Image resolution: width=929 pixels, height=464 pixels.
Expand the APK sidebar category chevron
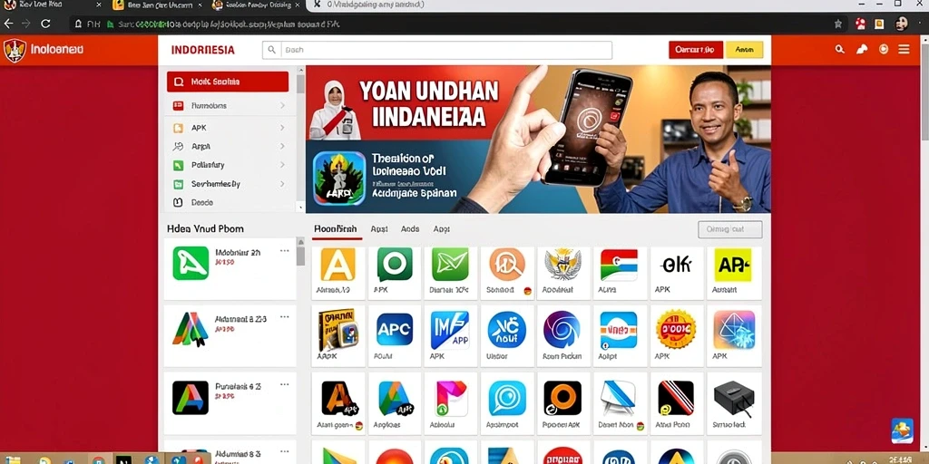[x=282, y=127]
